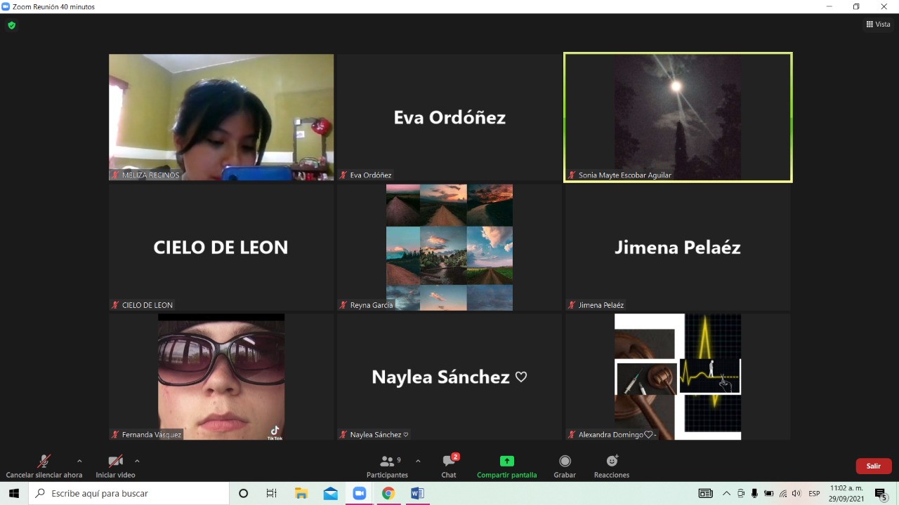
Task: Select Sonia Mayte Escobar Aguilar tile
Action: [x=678, y=117]
